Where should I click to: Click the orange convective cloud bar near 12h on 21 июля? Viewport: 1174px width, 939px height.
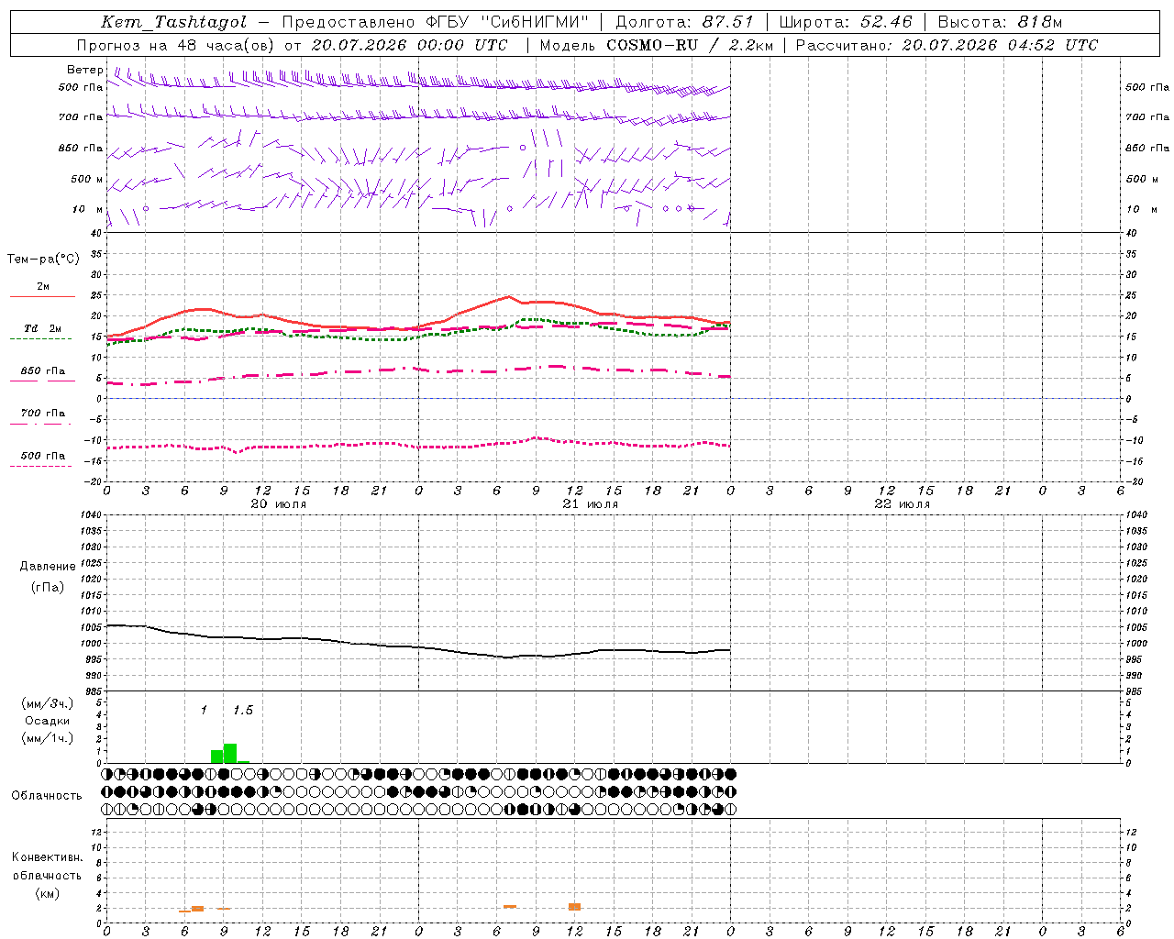tap(574, 906)
